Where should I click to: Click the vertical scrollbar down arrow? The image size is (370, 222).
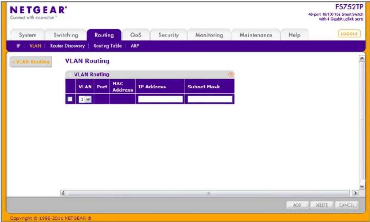[x=362, y=186]
